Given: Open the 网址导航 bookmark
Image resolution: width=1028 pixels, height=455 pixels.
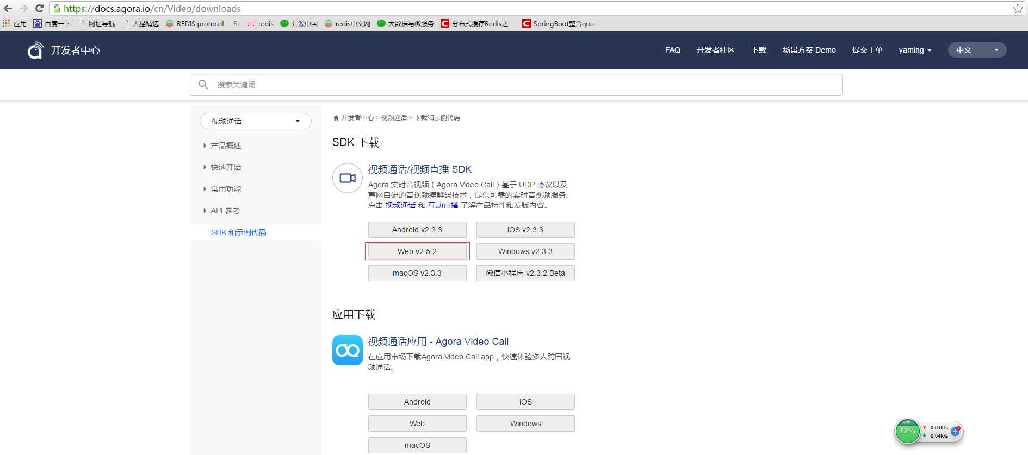Looking at the screenshot, I should click(97, 23).
